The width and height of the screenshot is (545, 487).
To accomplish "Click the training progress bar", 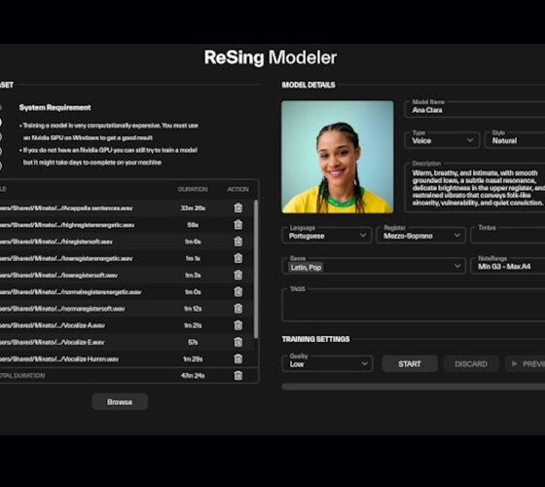I will coord(414,387).
